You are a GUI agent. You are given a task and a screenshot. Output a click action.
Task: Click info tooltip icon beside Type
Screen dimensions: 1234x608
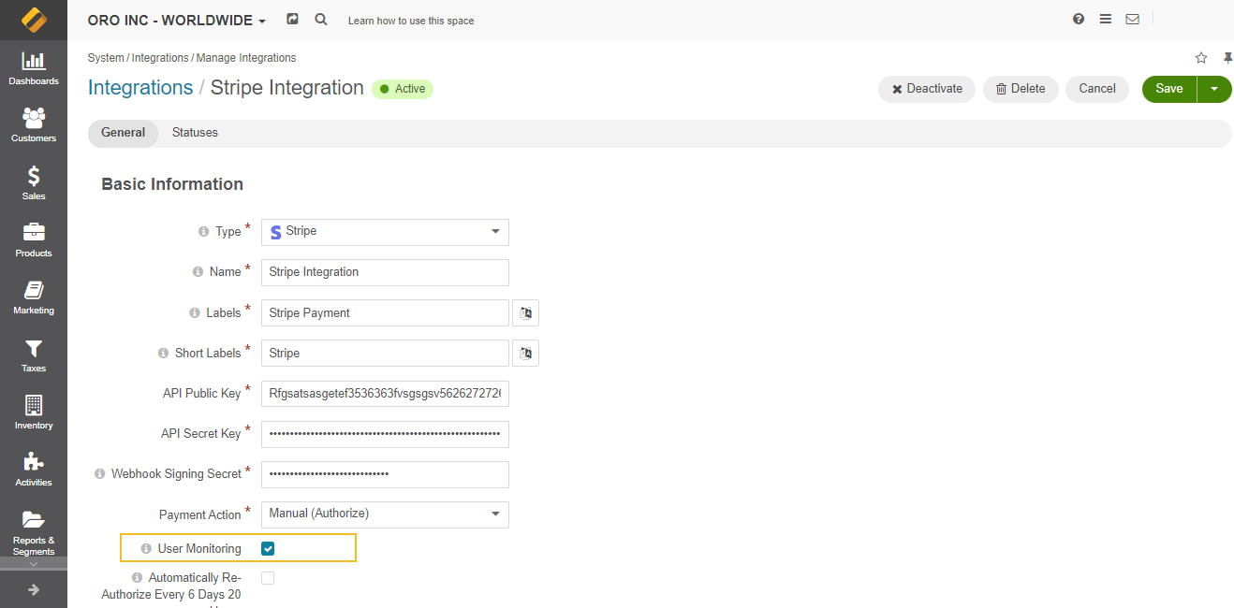203,232
